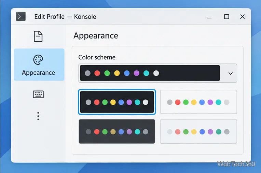Click the palette icon above Appearance label
The width and height of the screenshot is (261, 173).
pyautogui.click(x=38, y=60)
